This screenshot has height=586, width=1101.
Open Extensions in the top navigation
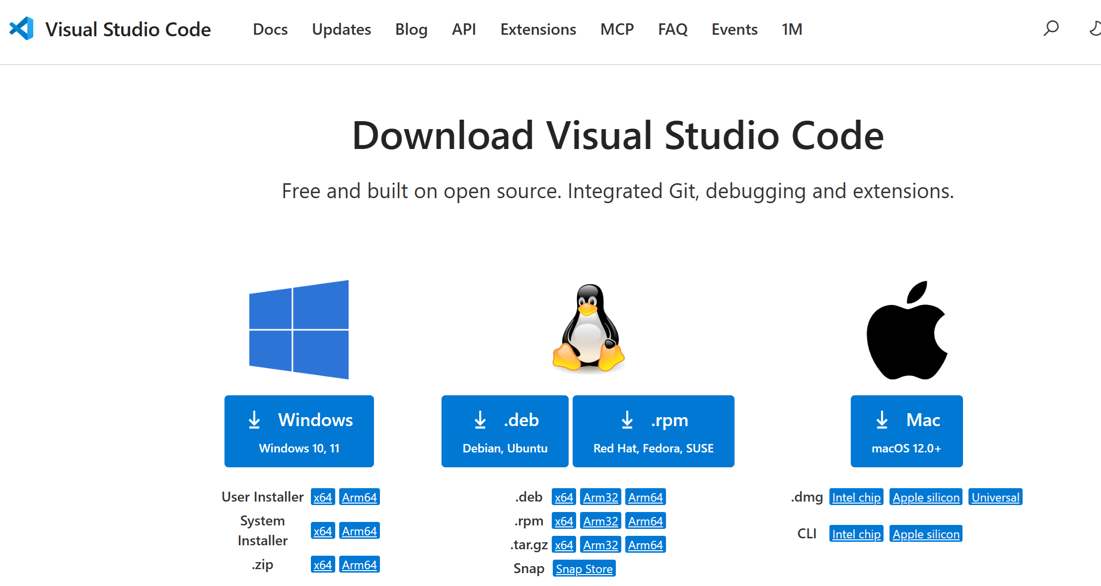click(538, 29)
